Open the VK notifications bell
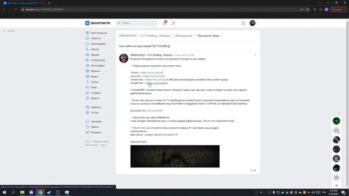 click(165, 23)
